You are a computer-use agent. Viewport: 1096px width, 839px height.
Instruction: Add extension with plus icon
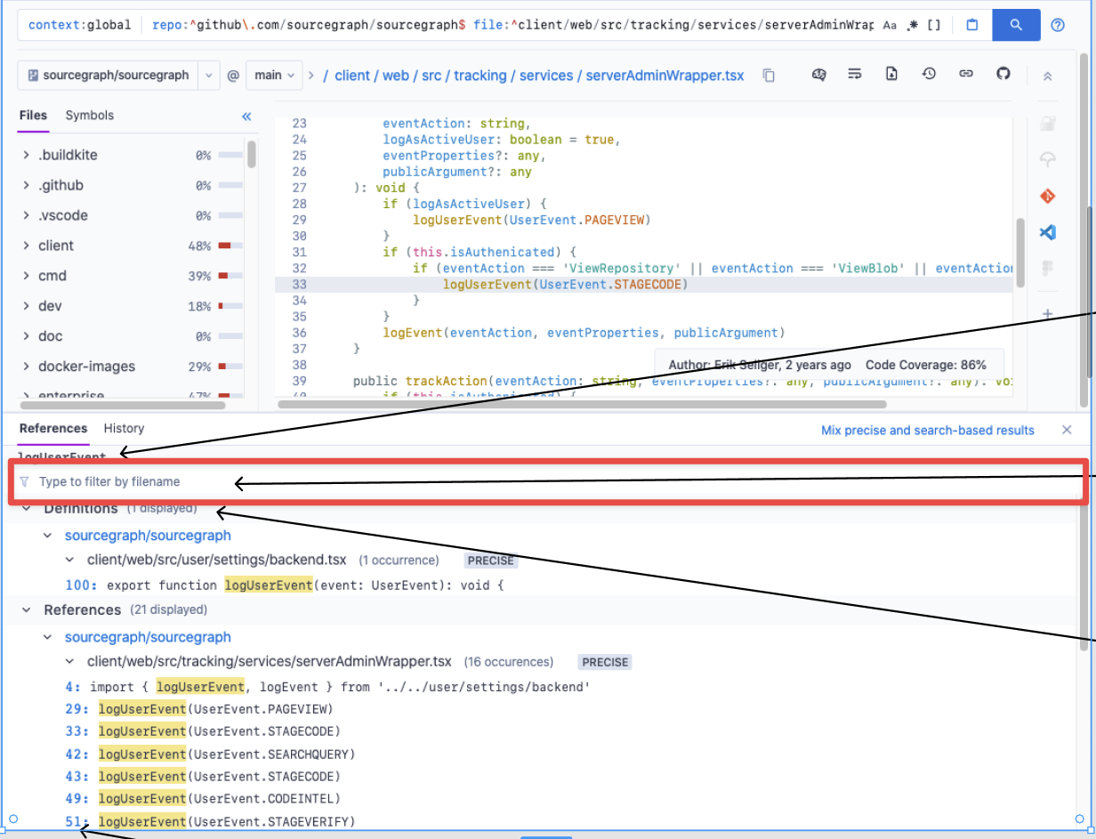[1048, 313]
